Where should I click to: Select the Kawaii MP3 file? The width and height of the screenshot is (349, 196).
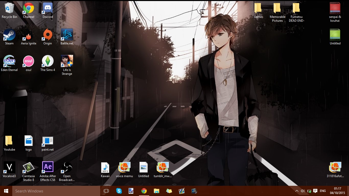[x=105, y=170]
